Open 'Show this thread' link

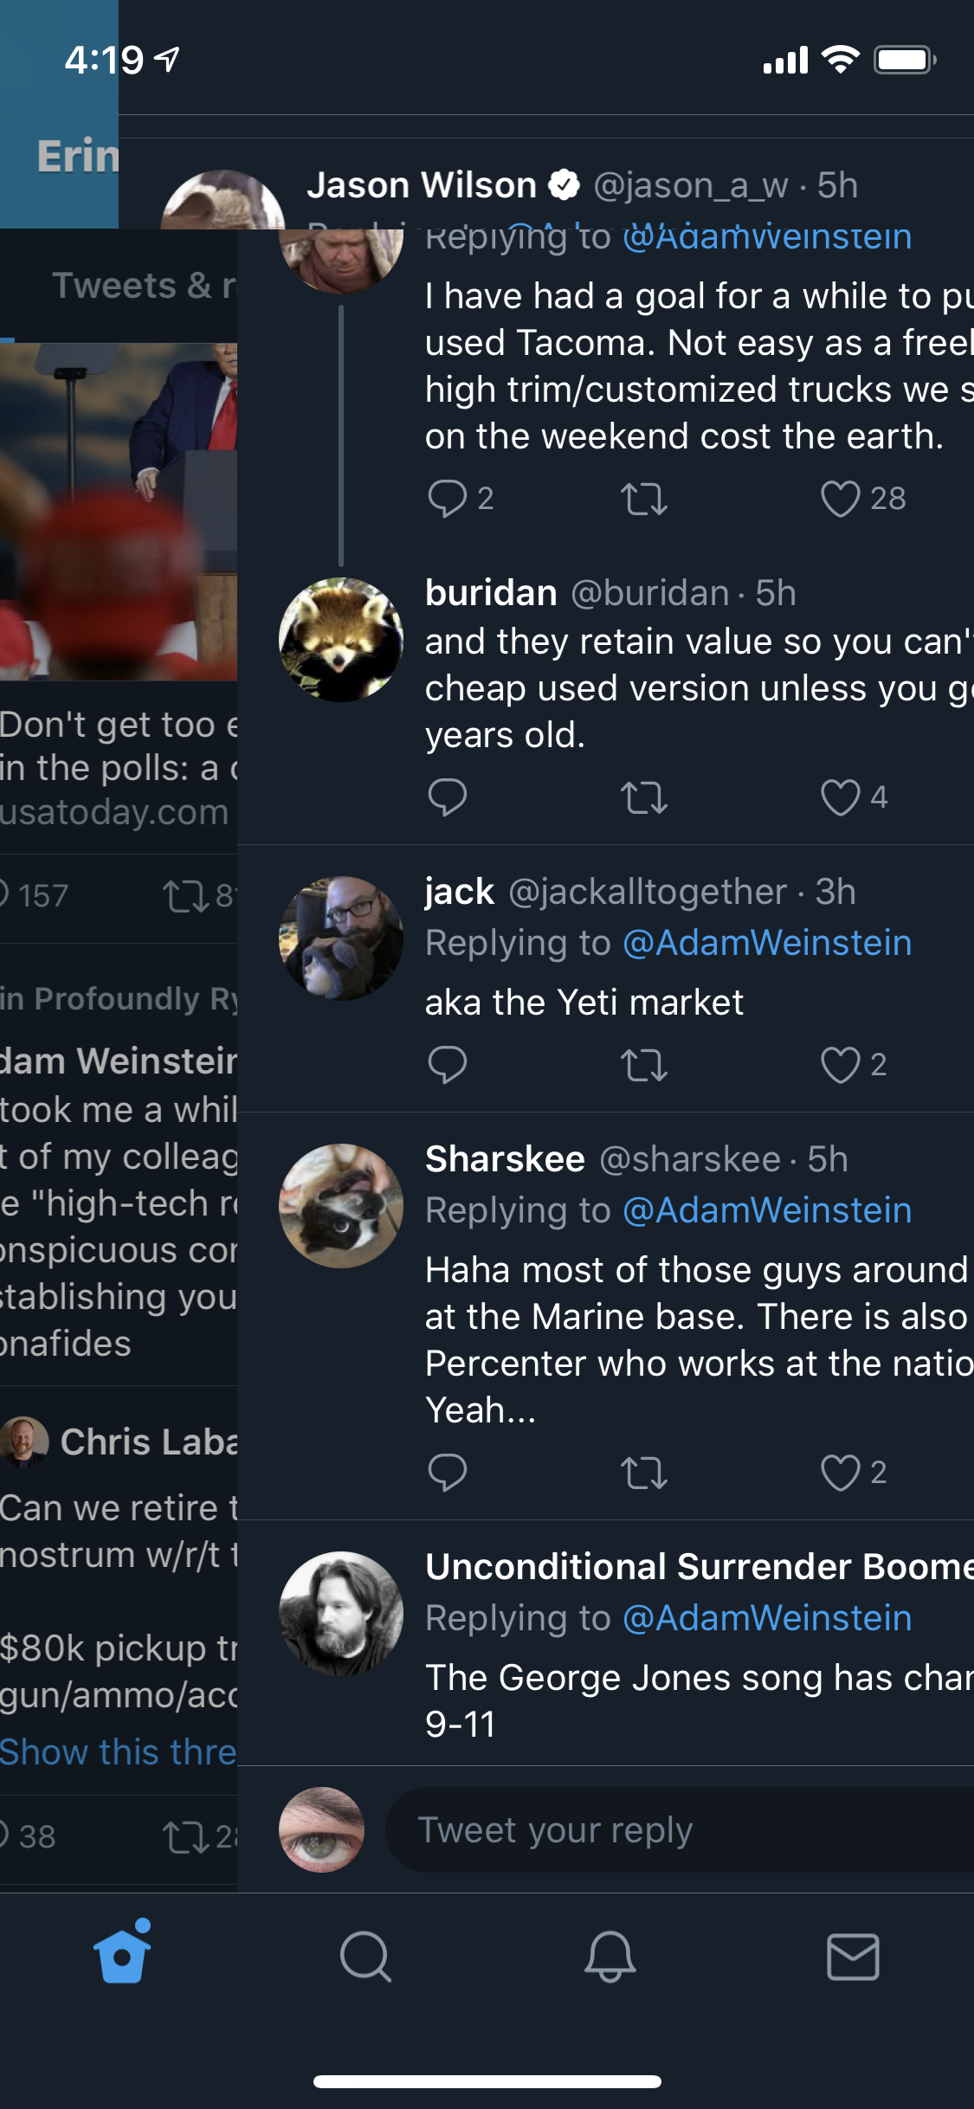(118, 1751)
